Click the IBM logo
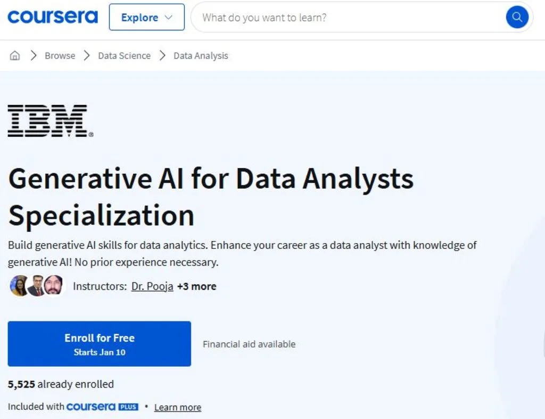 coord(50,121)
